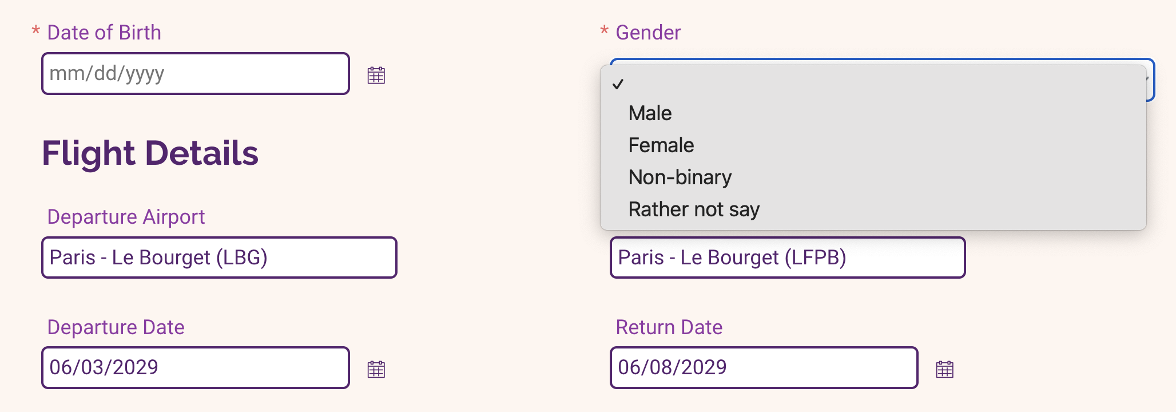Viewport: 1176px width, 412px height.
Task: Open the Return Date calendar icon
Action: click(944, 369)
